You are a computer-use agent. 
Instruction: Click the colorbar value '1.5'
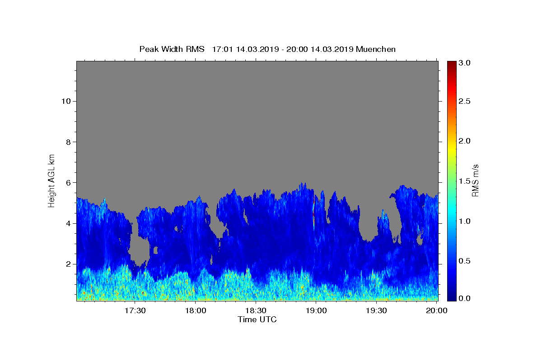click(465, 181)
